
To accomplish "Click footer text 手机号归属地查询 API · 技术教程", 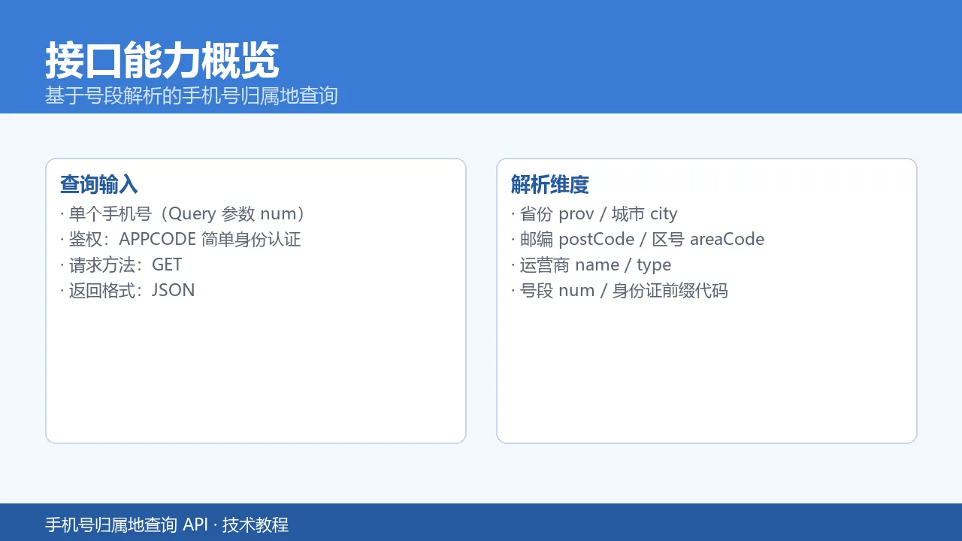I will [x=167, y=524].
